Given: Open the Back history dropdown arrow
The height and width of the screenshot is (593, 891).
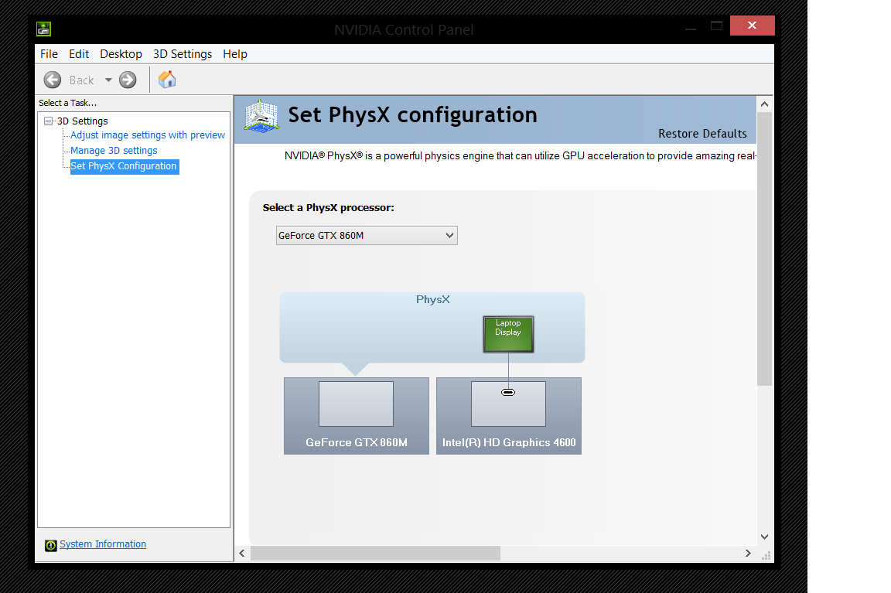Looking at the screenshot, I should click(108, 80).
